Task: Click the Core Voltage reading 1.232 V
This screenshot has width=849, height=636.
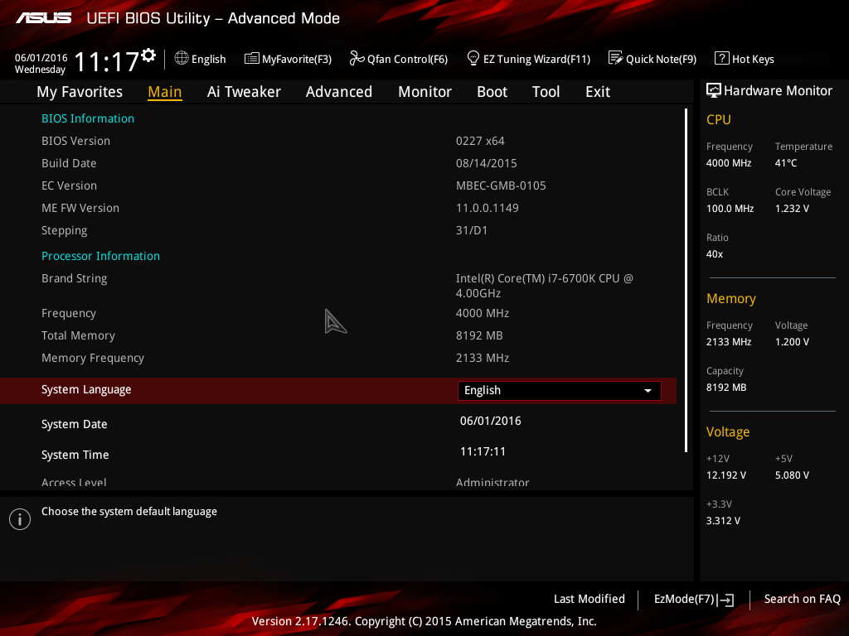Action: point(792,208)
